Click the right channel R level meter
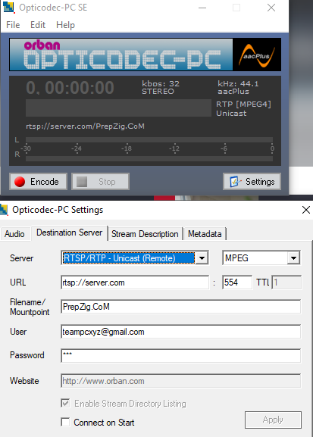Viewport: 313px width, 437px height. tap(149, 158)
